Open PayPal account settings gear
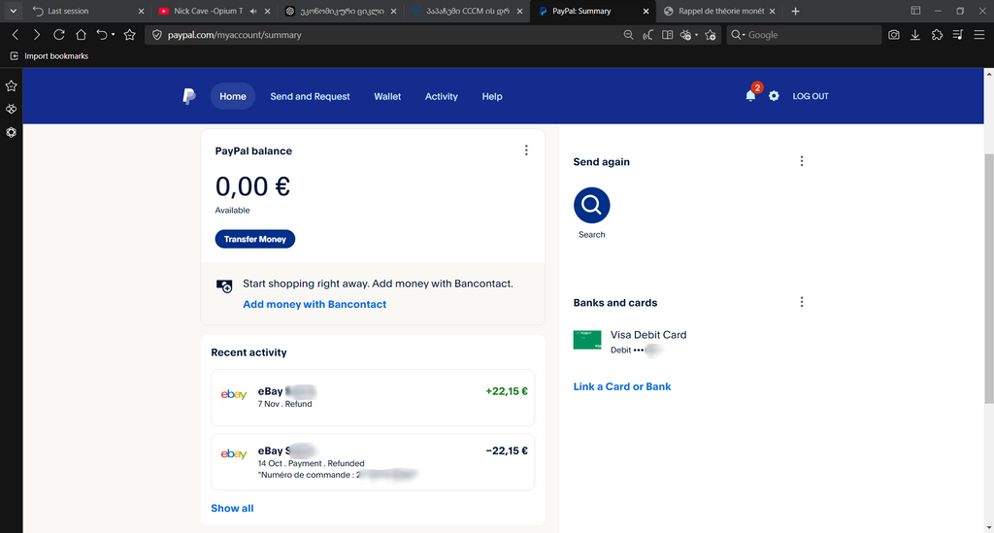The image size is (994, 533). point(774,96)
